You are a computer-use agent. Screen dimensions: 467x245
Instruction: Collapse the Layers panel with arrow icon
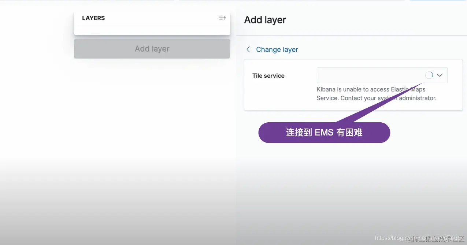coord(222,18)
